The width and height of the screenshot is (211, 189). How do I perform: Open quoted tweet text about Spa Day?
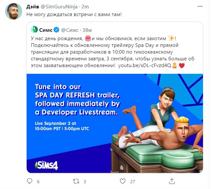(112, 52)
